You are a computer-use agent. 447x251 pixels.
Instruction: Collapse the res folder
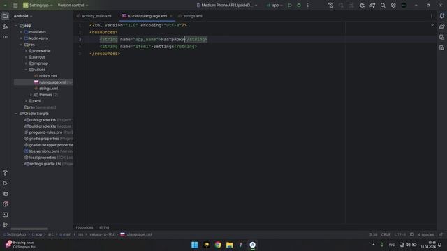point(21,45)
